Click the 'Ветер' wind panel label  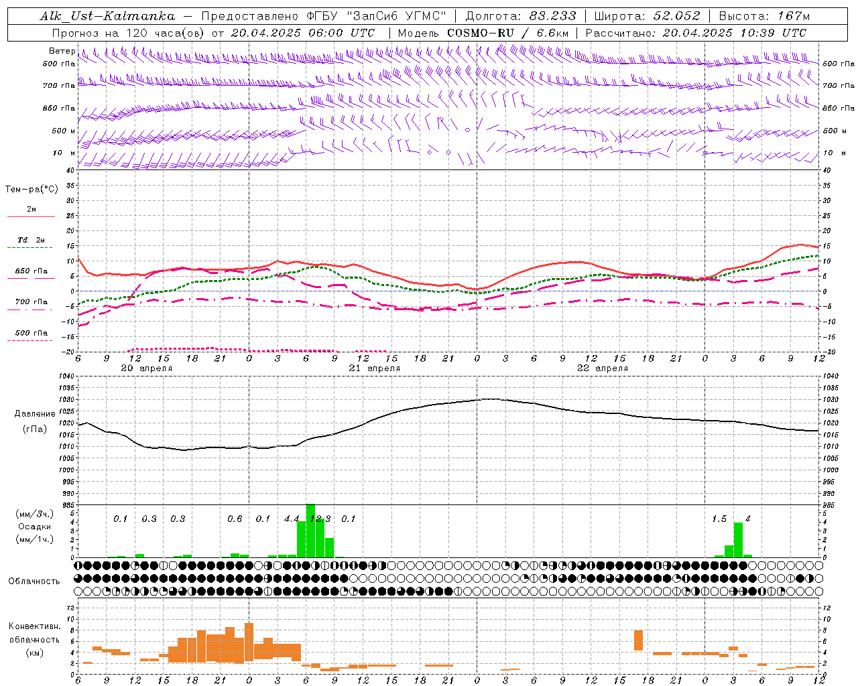click(62, 51)
